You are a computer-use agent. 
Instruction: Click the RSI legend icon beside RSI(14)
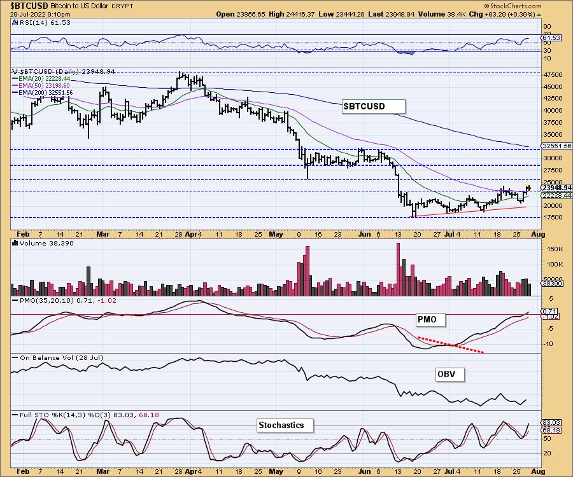[15, 22]
